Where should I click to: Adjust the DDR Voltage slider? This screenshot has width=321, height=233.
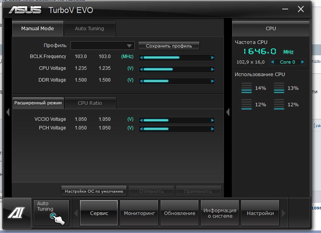(x=177, y=81)
